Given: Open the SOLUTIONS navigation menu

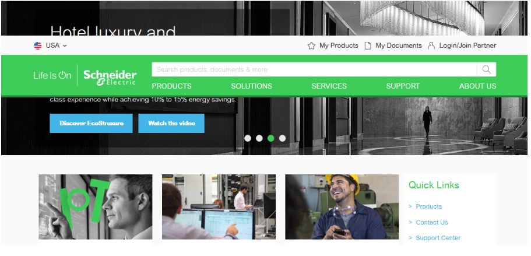Looking at the screenshot, I should pyautogui.click(x=251, y=86).
